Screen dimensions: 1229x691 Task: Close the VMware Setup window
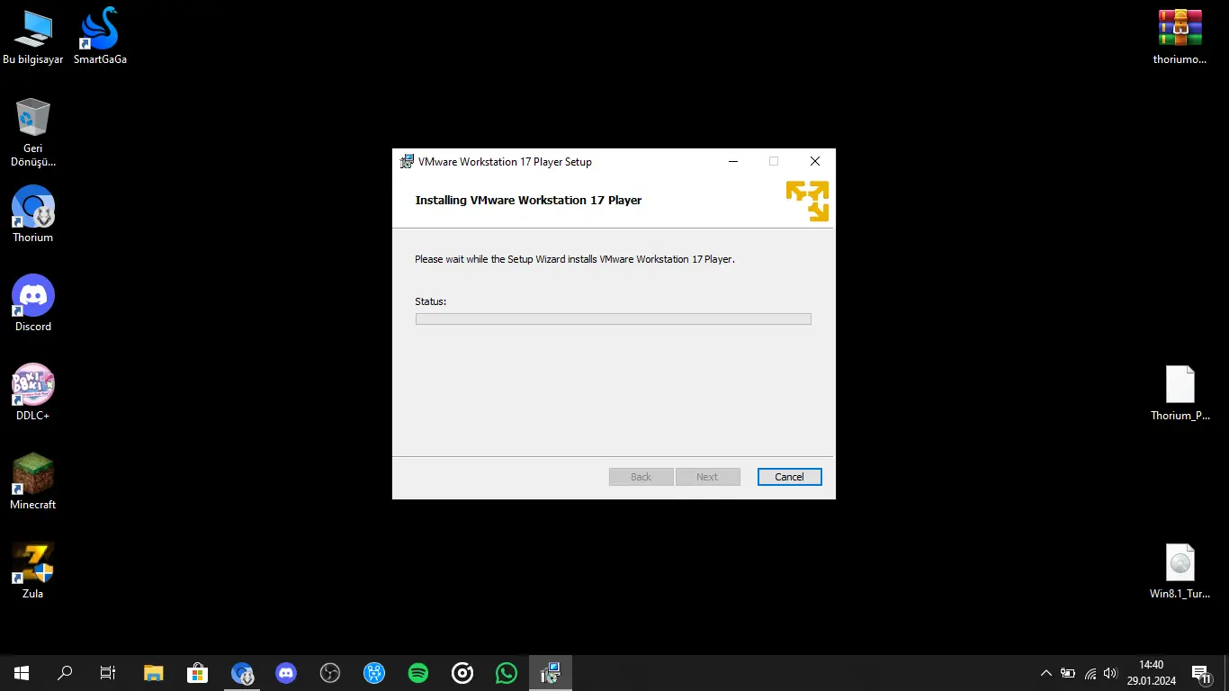(x=814, y=162)
